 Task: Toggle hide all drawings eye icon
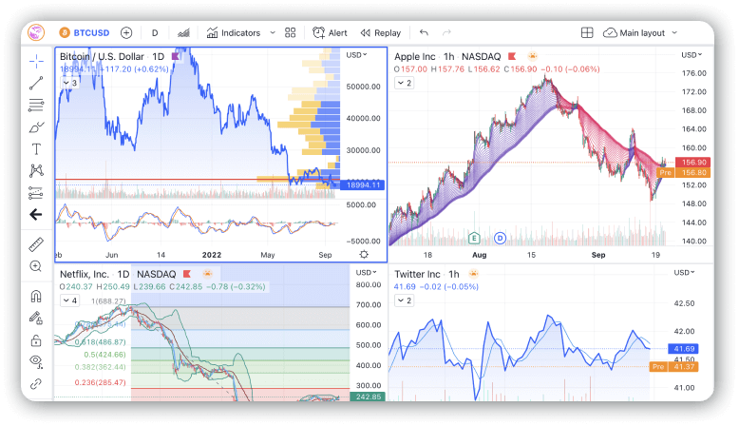36,362
